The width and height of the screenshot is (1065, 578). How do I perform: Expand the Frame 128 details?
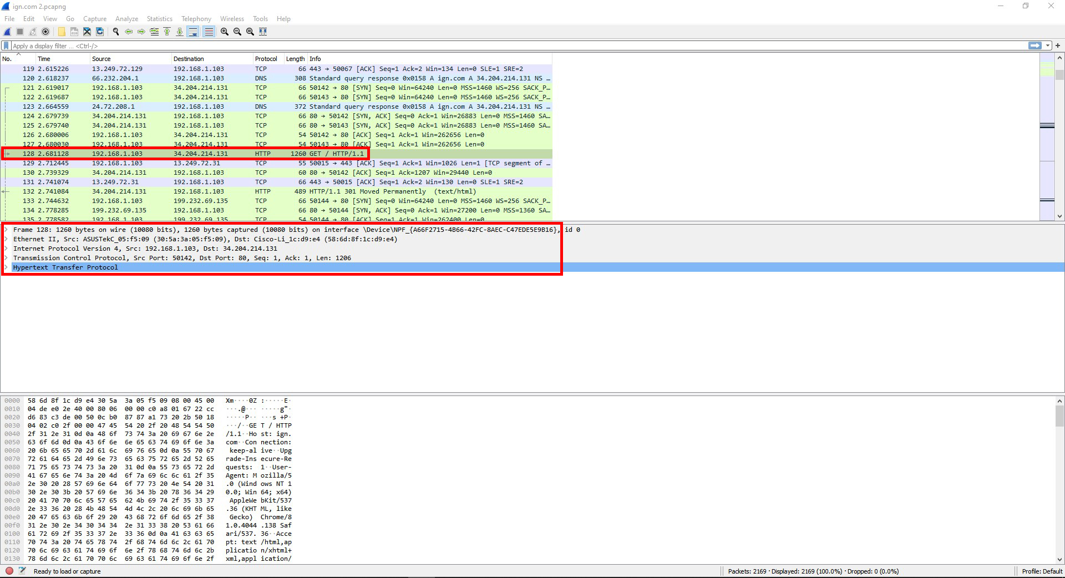(6, 230)
